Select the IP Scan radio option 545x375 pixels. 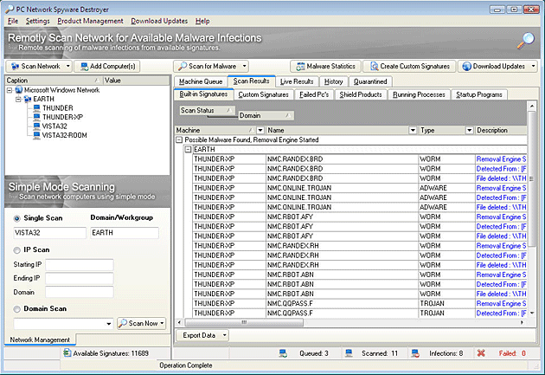point(17,249)
